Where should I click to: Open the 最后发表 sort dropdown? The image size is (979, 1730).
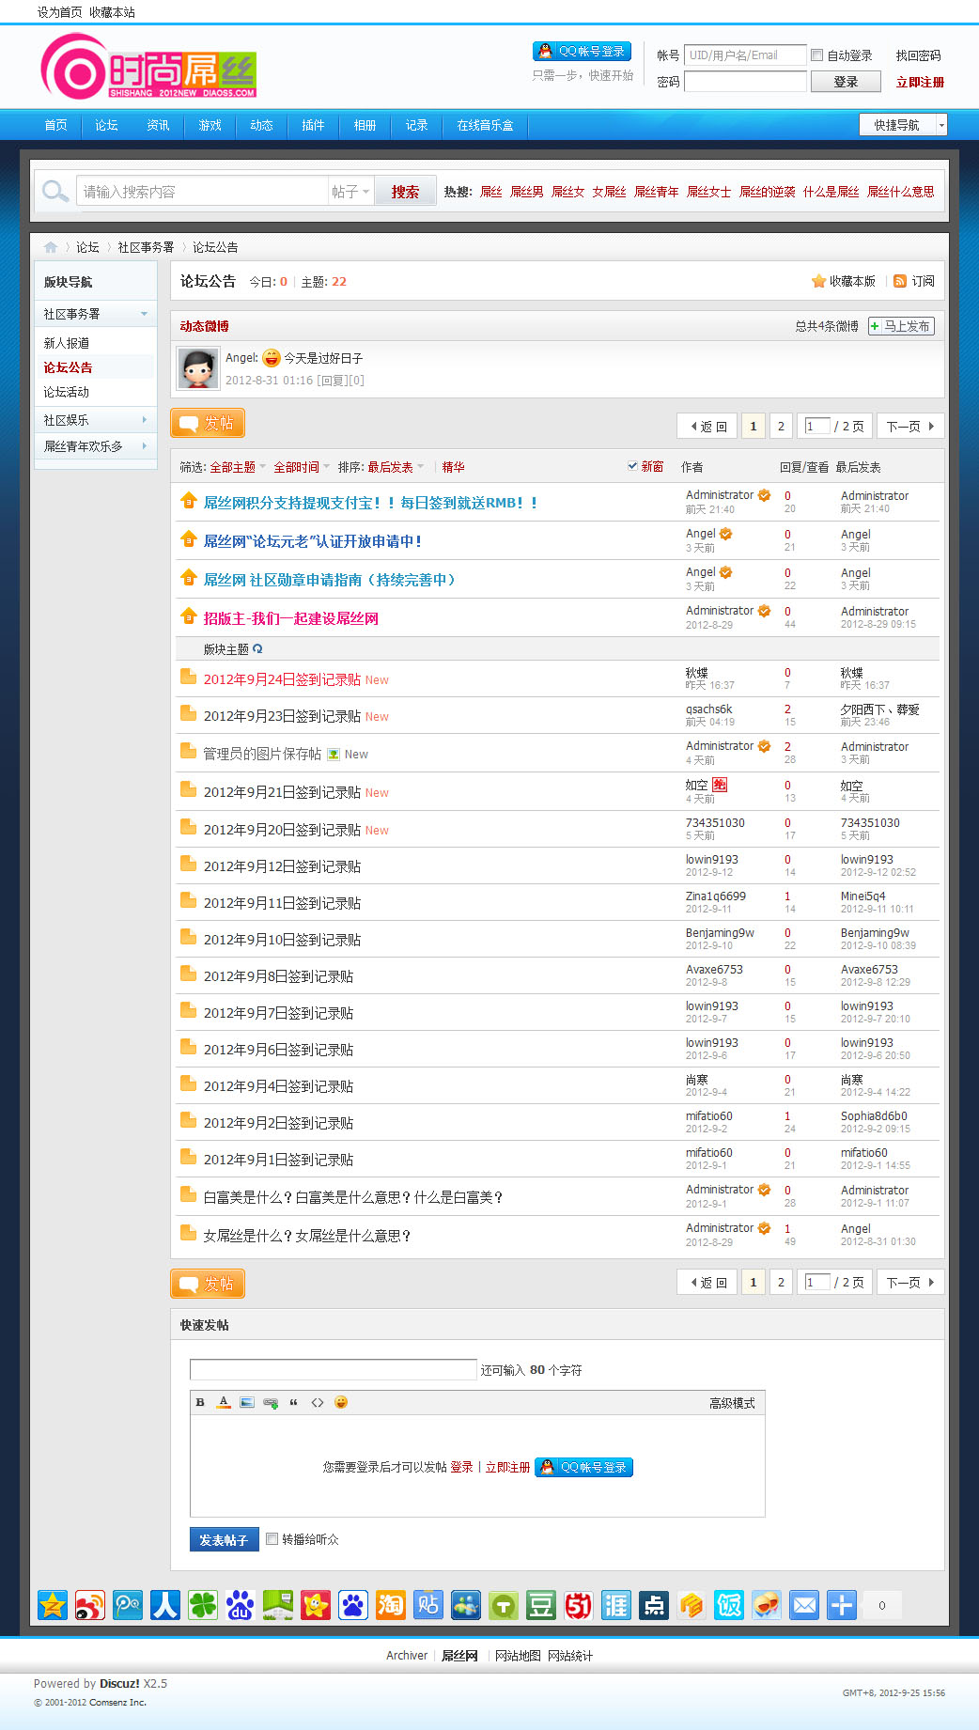tap(396, 467)
